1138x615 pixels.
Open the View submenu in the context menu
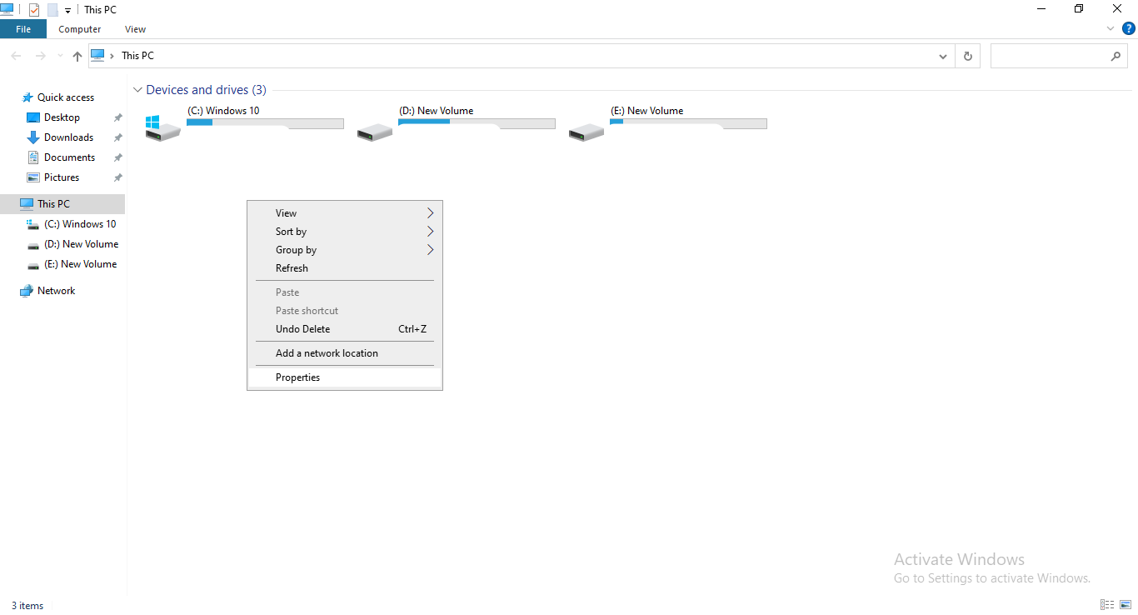pyautogui.click(x=345, y=213)
